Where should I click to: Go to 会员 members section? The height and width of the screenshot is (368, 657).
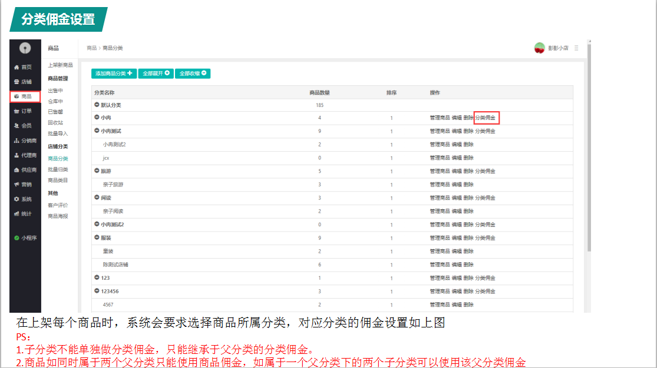pos(17,126)
